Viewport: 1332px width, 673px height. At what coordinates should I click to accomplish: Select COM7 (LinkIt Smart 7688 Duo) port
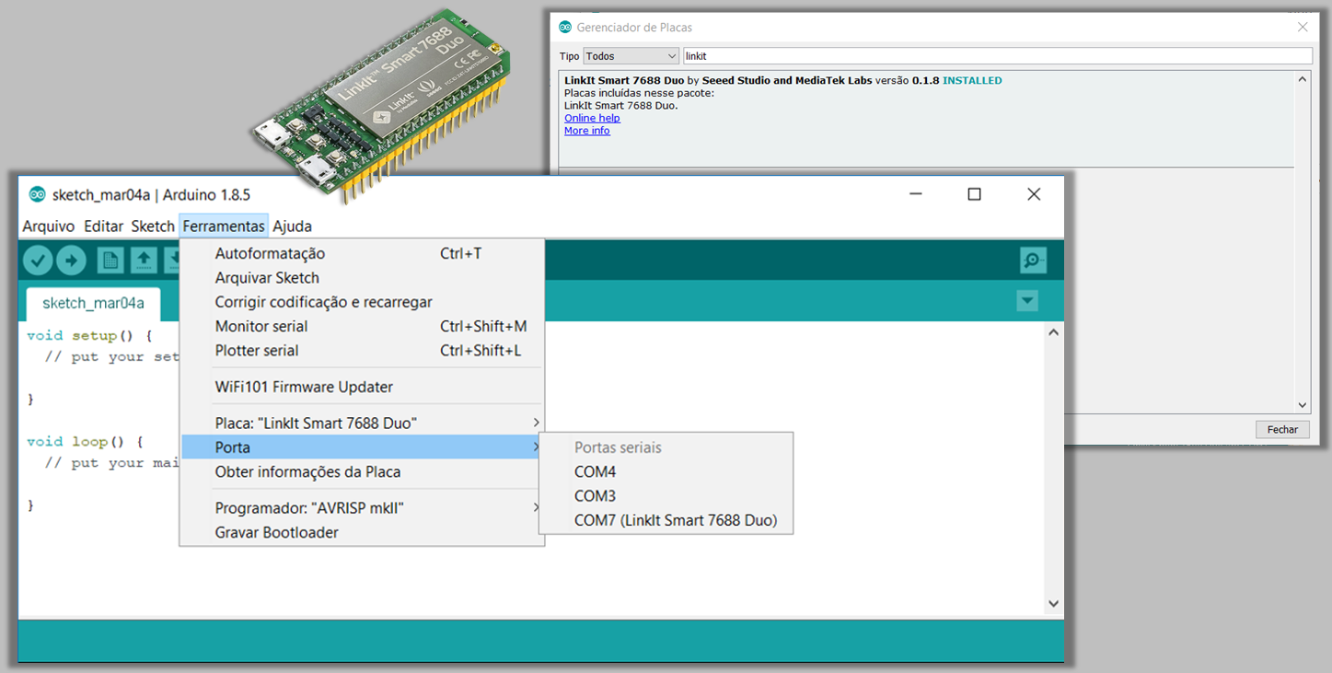[x=675, y=520]
